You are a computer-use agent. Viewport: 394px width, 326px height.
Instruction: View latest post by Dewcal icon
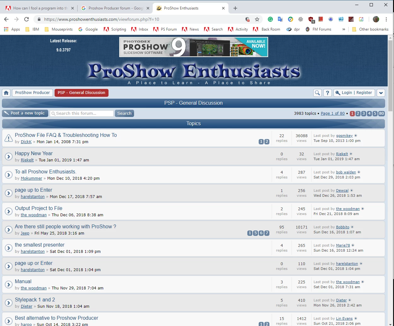(x=352, y=190)
